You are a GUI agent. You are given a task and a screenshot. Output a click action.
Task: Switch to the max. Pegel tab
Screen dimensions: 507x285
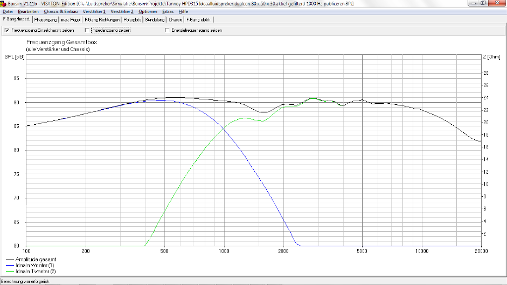[71, 20]
